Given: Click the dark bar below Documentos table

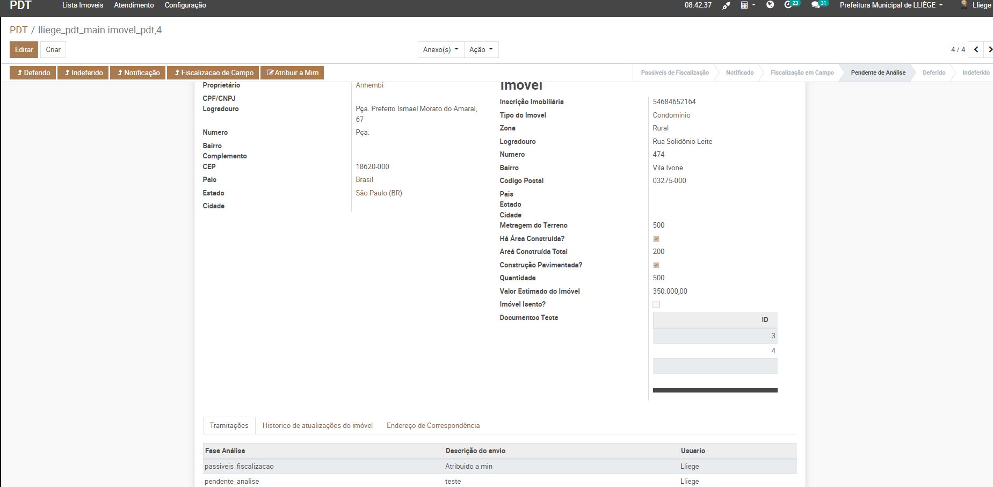Looking at the screenshot, I should [715, 390].
